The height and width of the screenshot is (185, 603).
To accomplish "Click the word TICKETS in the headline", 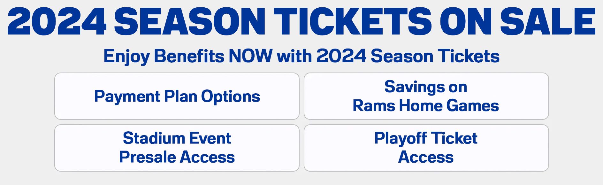I will point(353,21).
